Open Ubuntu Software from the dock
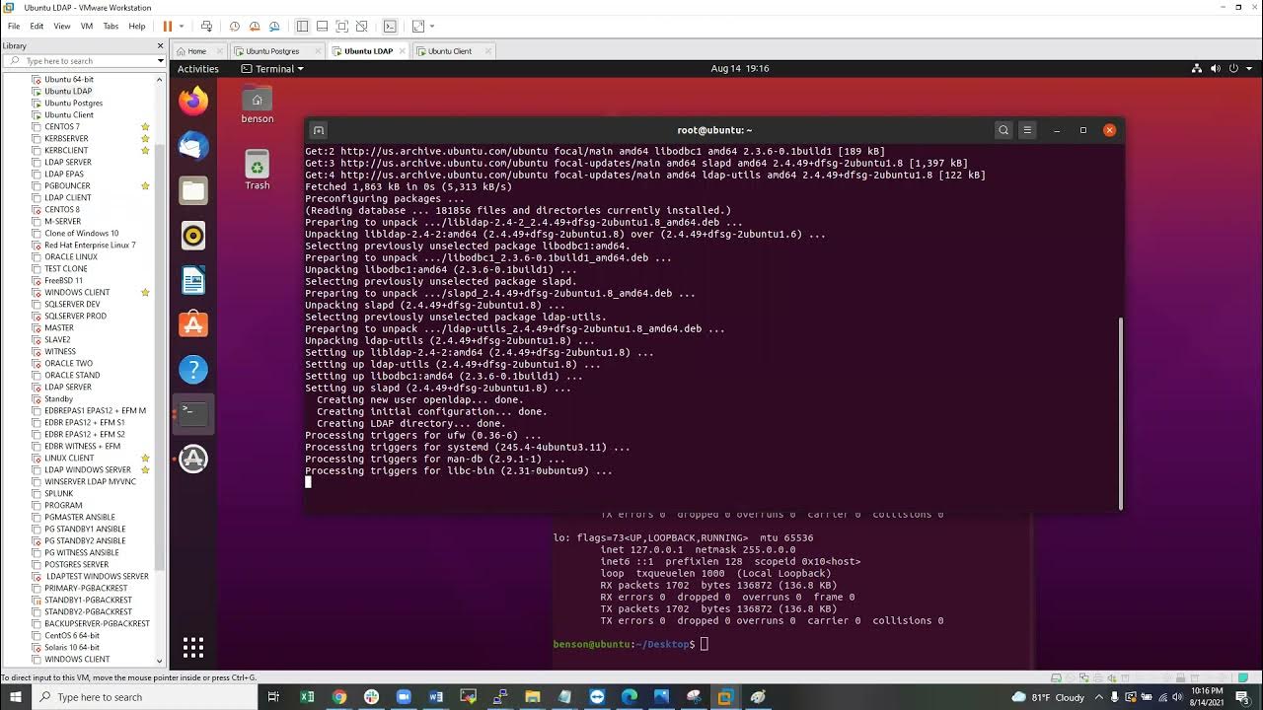Screen dimensions: 1263x710 click(193, 324)
